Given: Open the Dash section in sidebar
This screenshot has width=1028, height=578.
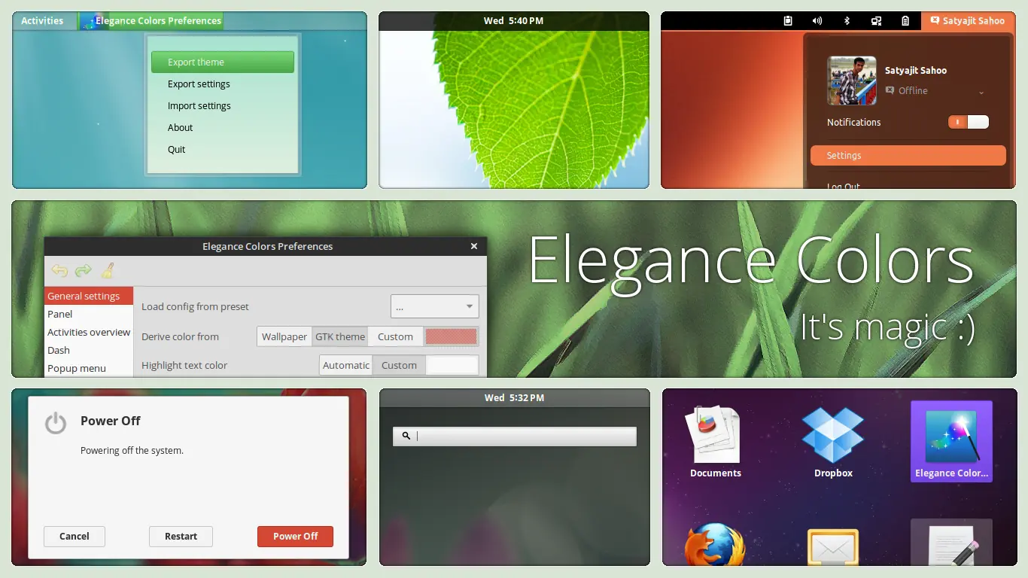Looking at the screenshot, I should coord(89,350).
